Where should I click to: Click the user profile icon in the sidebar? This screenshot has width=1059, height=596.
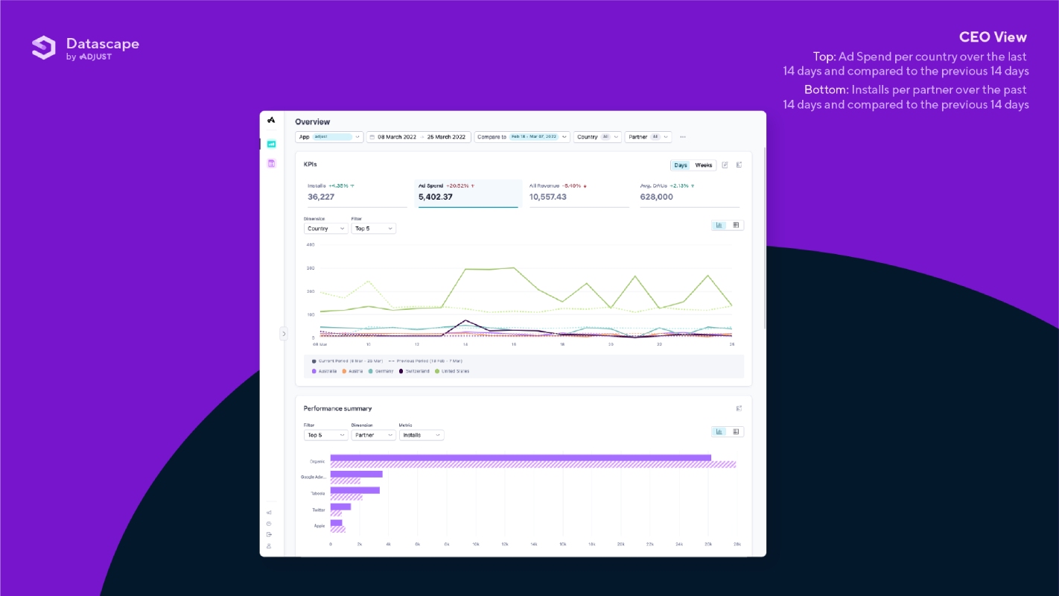click(269, 546)
